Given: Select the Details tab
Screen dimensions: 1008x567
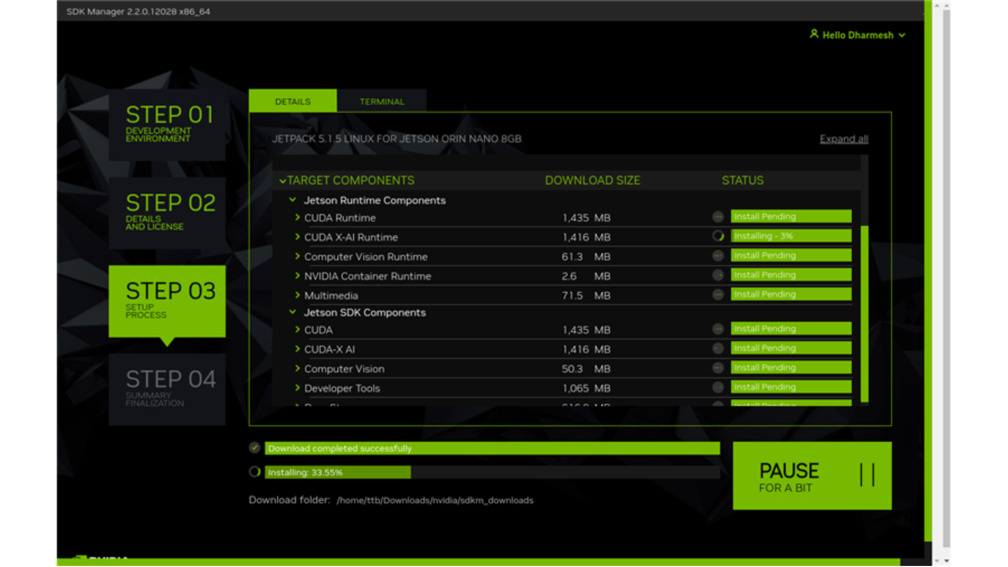Looking at the screenshot, I should (292, 101).
